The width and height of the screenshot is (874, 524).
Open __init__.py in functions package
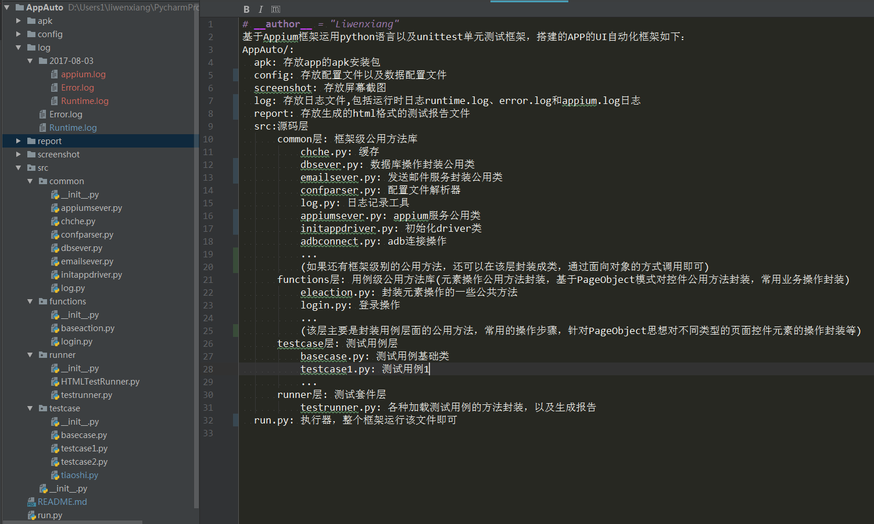point(80,315)
